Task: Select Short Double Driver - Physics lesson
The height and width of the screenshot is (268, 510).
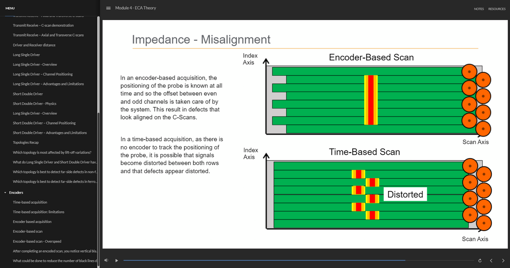Action: [34, 103]
